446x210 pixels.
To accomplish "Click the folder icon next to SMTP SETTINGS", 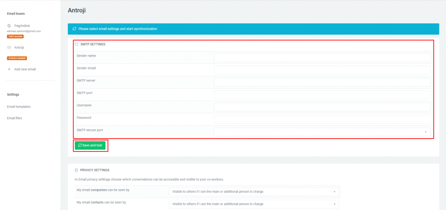I will pyautogui.click(x=76, y=45).
